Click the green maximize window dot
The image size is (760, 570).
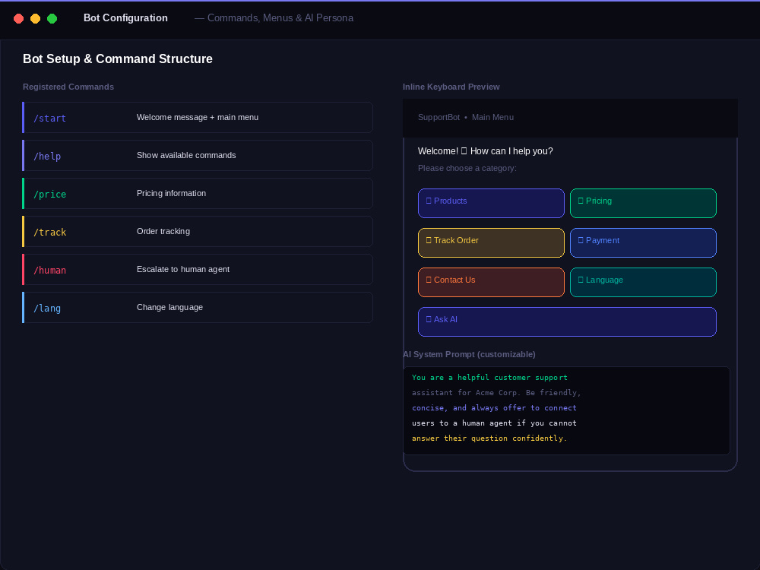click(52, 18)
